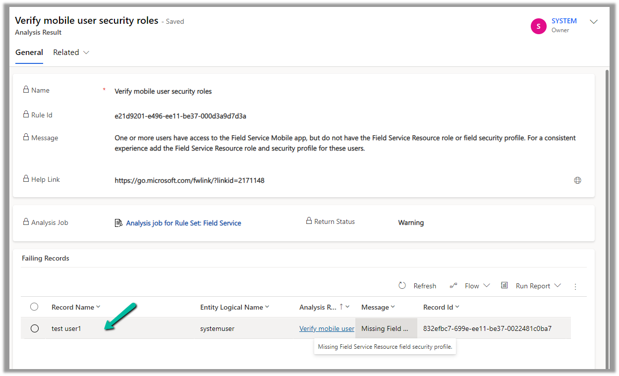
Task: Toggle the select-all circle in grid header
Action: 34,307
